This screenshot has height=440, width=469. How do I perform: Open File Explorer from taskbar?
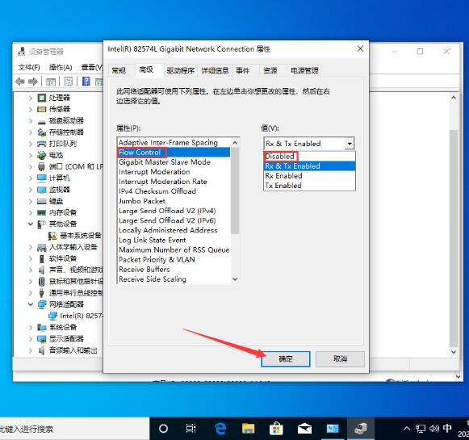tap(249, 429)
